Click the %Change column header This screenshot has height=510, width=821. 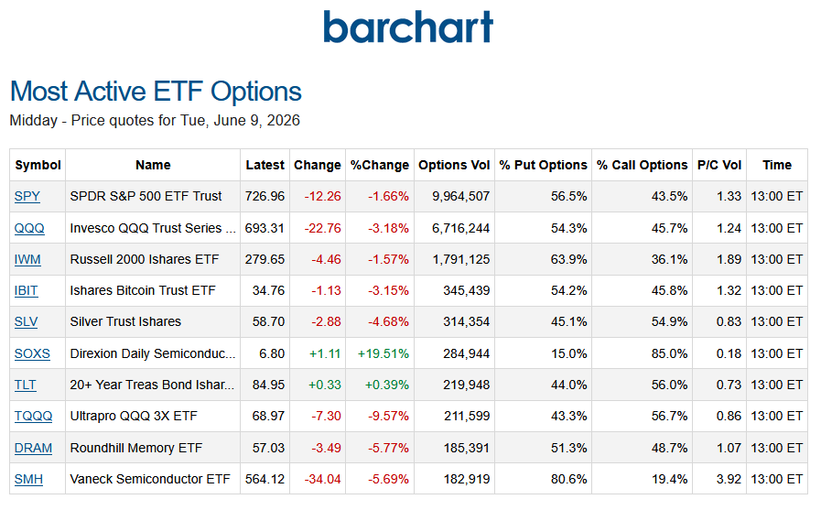click(x=380, y=165)
